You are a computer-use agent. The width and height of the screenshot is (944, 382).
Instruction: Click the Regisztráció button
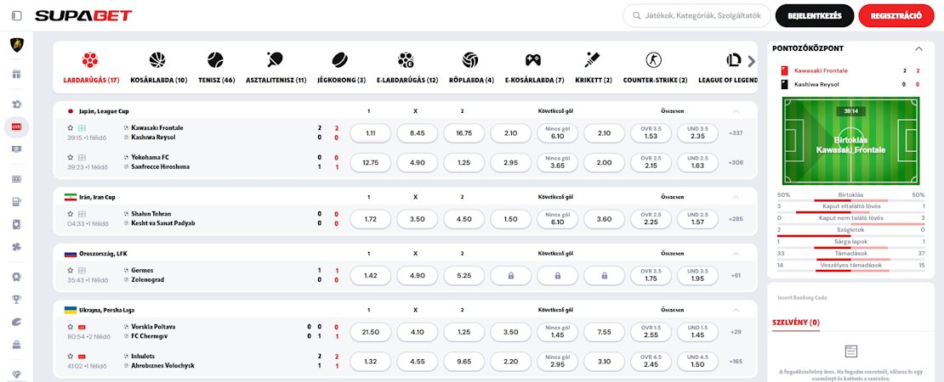[896, 15]
